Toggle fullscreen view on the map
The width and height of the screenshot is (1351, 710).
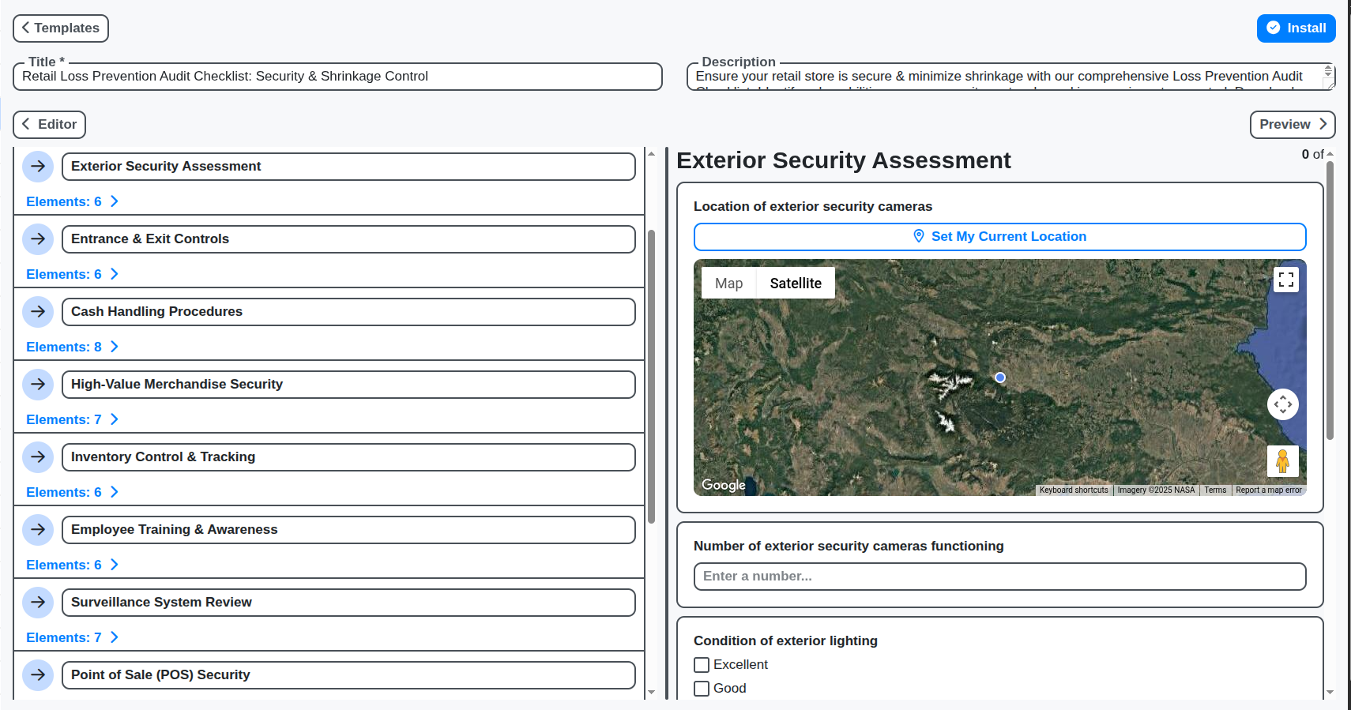1285,280
